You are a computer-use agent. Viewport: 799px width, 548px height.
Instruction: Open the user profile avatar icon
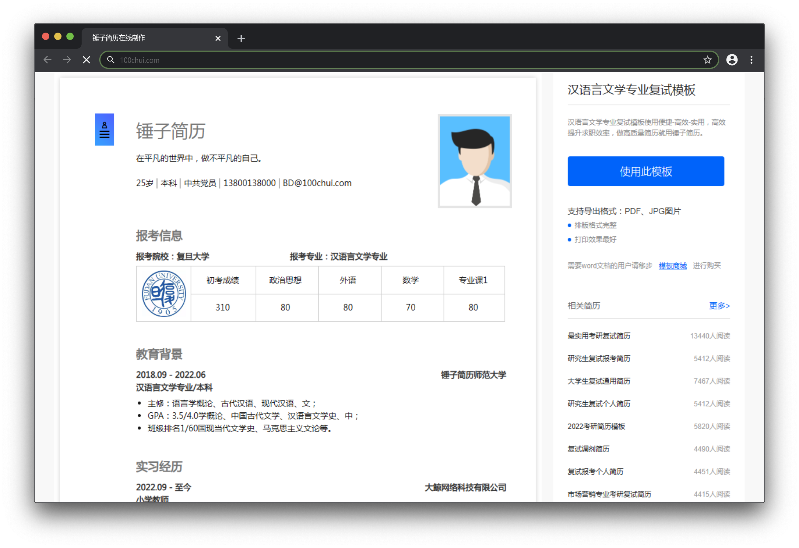[x=732, y=60]
